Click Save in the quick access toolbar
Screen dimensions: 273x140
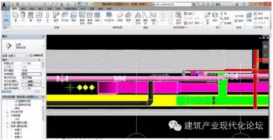pyautogui.click(x=17, y=4)
